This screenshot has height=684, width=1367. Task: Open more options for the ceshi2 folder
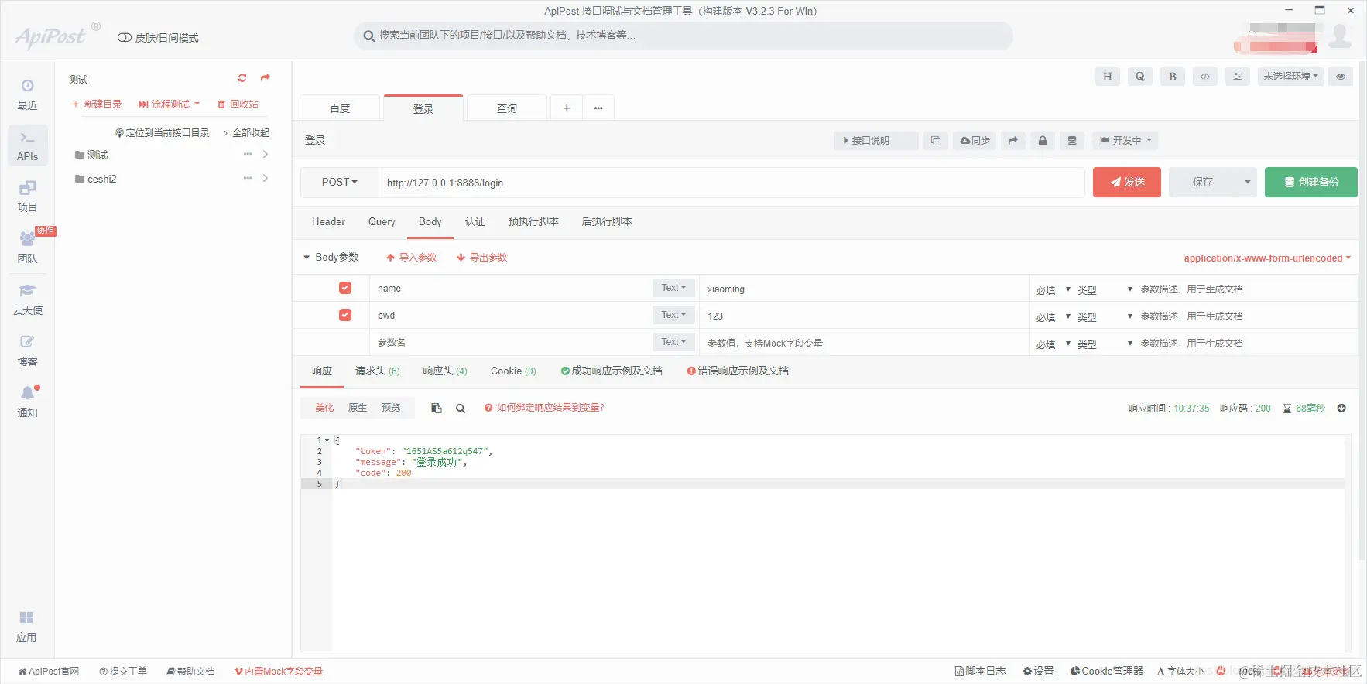[x=248, y=179]
